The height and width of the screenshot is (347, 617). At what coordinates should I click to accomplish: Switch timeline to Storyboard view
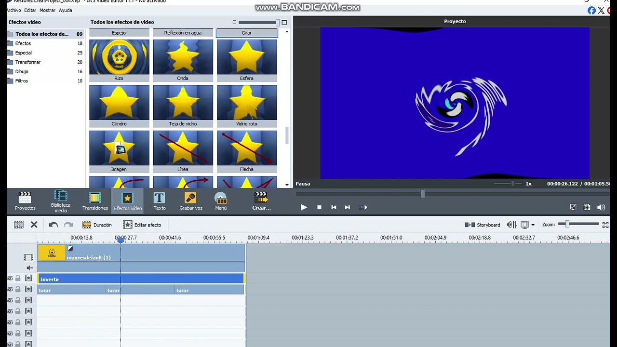click(x=483, y=225)
